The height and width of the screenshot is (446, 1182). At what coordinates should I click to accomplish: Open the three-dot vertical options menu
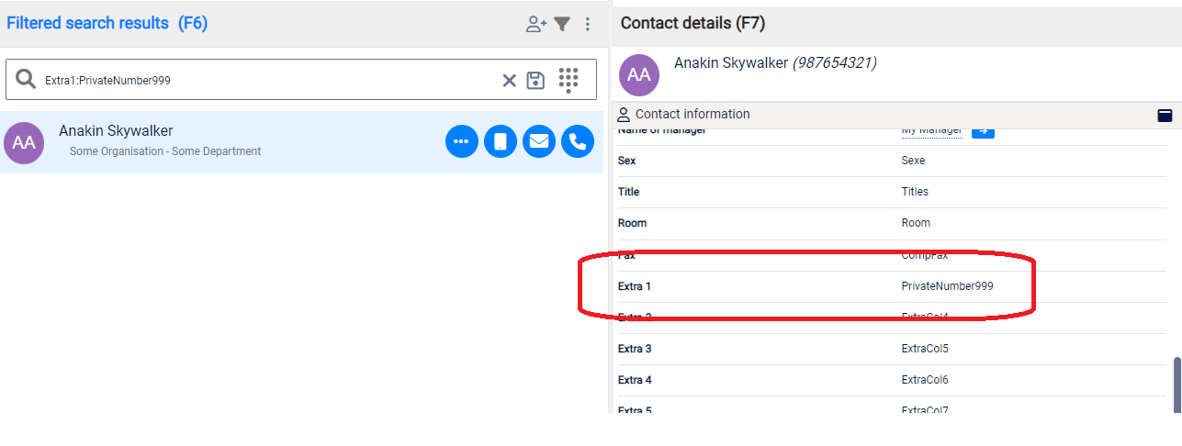[x=588, y=25]
